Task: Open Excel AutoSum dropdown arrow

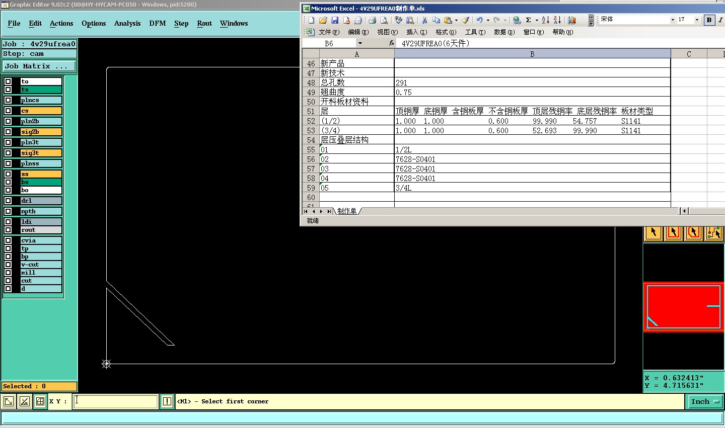Action: (537, 20)
